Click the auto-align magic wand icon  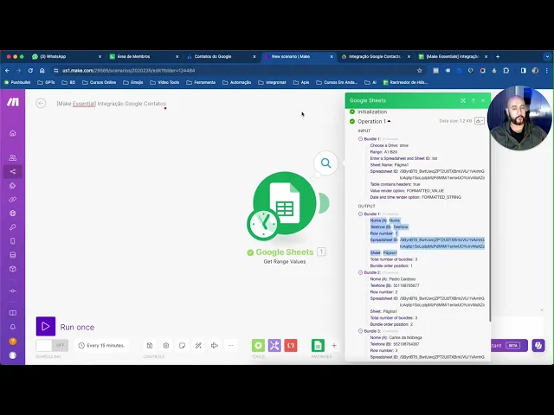tap(198, 346)
